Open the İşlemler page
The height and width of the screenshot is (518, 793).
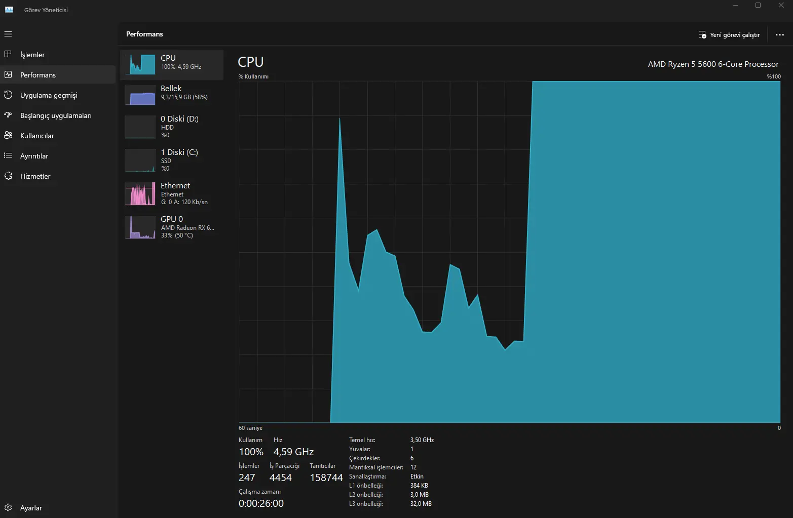58,54
